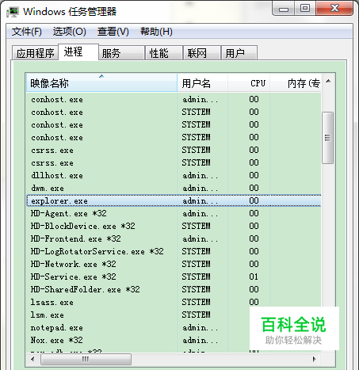Select the HD-SharedFolder.exe *32 process
The image size is (359, 370).
tap(174, 289)
